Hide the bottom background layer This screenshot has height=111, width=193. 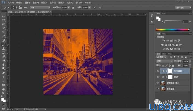tap(158, 89)
